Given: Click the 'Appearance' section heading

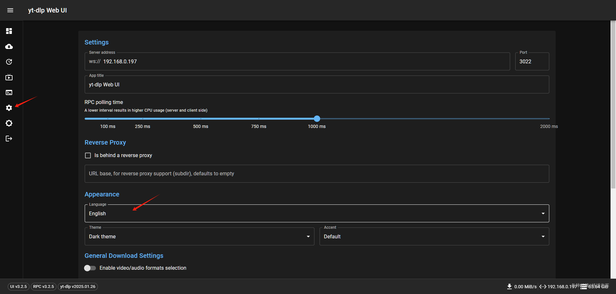Looking at the screenshot, I should (x=102, y=194).
